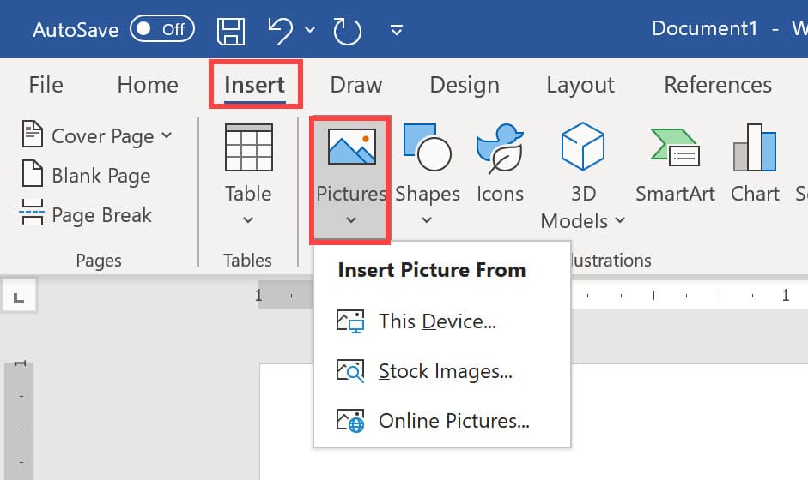Toggle the AutoSave switch
The height and width of the screenshot is (480, 808).
point(161,29)
